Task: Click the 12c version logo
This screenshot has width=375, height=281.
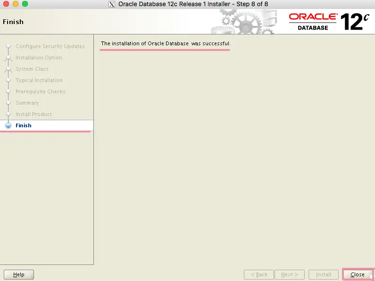Action: coord(355,22)
